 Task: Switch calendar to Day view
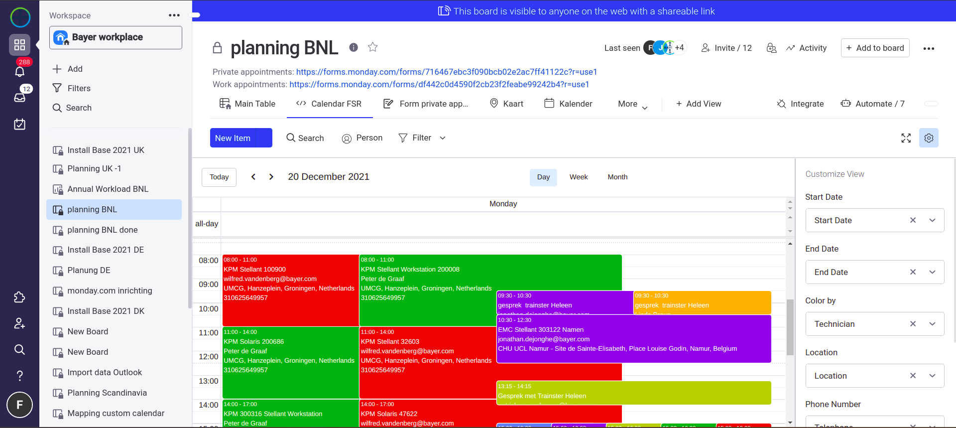tap(543, 177)
